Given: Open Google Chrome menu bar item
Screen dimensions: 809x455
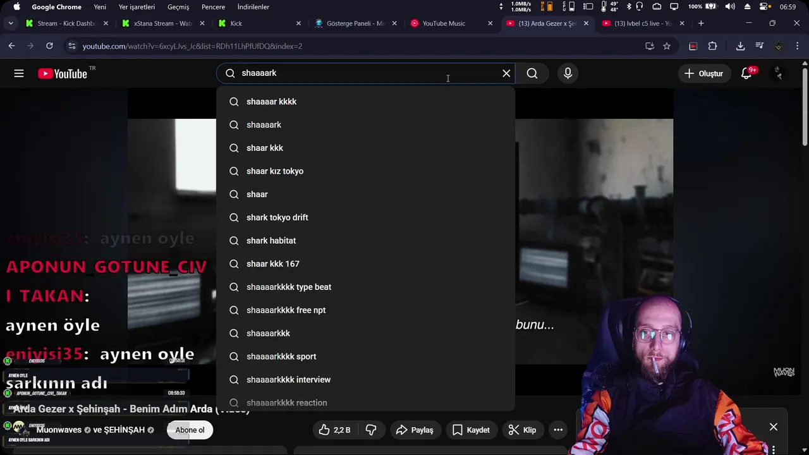Looking at the screenshot, I should [x=57, y=7].
